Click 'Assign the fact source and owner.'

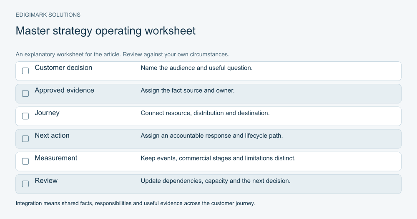[x=188, y=91]
